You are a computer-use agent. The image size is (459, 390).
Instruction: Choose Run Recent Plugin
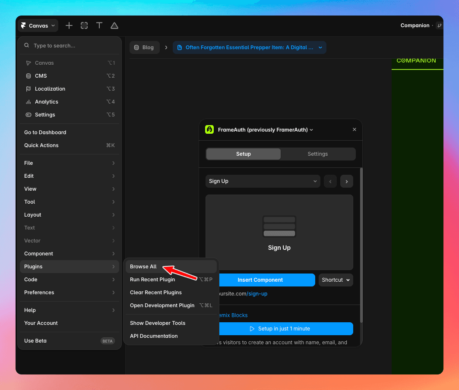(x=171, y=280)
